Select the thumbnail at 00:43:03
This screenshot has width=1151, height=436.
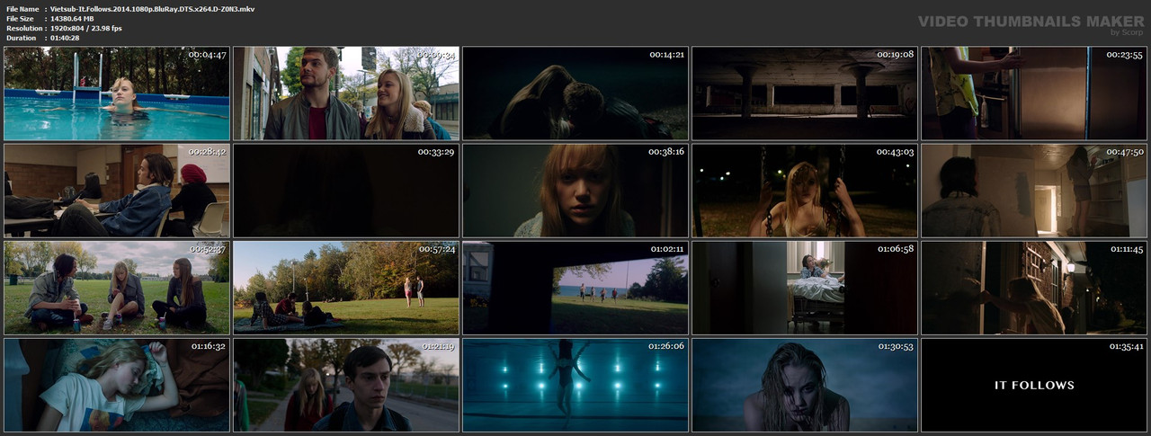tap(805, 191)
